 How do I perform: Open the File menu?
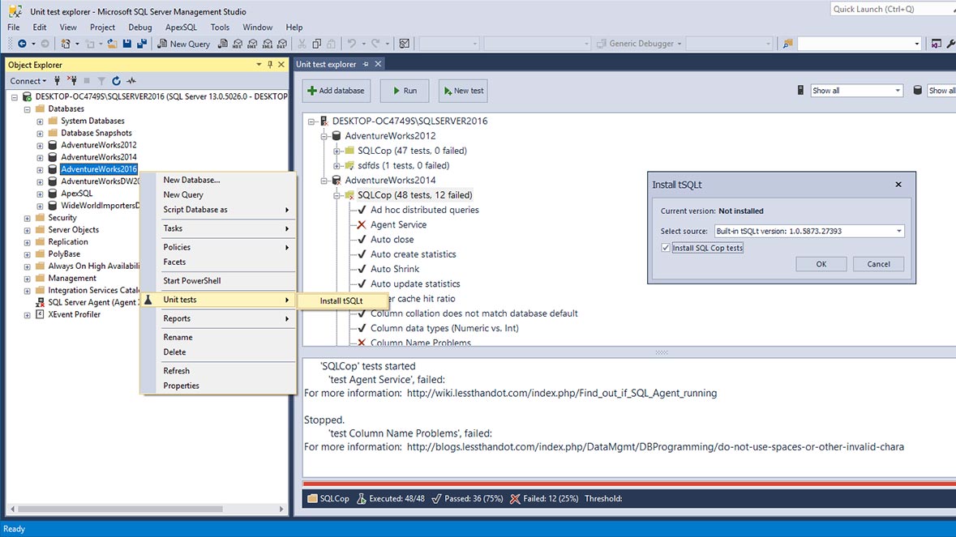click(x=14, y=28)
